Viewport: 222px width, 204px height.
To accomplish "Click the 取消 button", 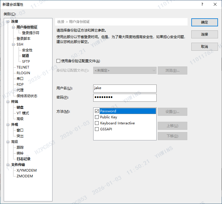I will pos(205,47).
